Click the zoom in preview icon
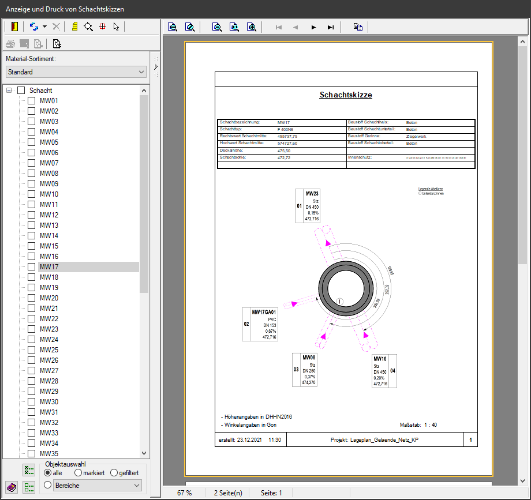Viewport: 531px width, 500px height. click(x=251, y=27)
